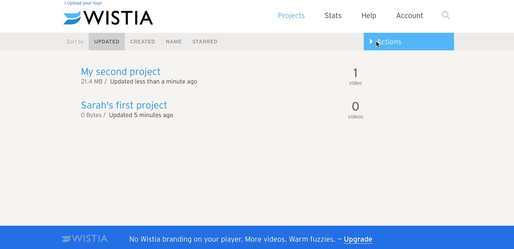Image resolution: width=514 pixels, height=249 pixels.
Task: Open the Projects nav item
Action: point(291,15)
